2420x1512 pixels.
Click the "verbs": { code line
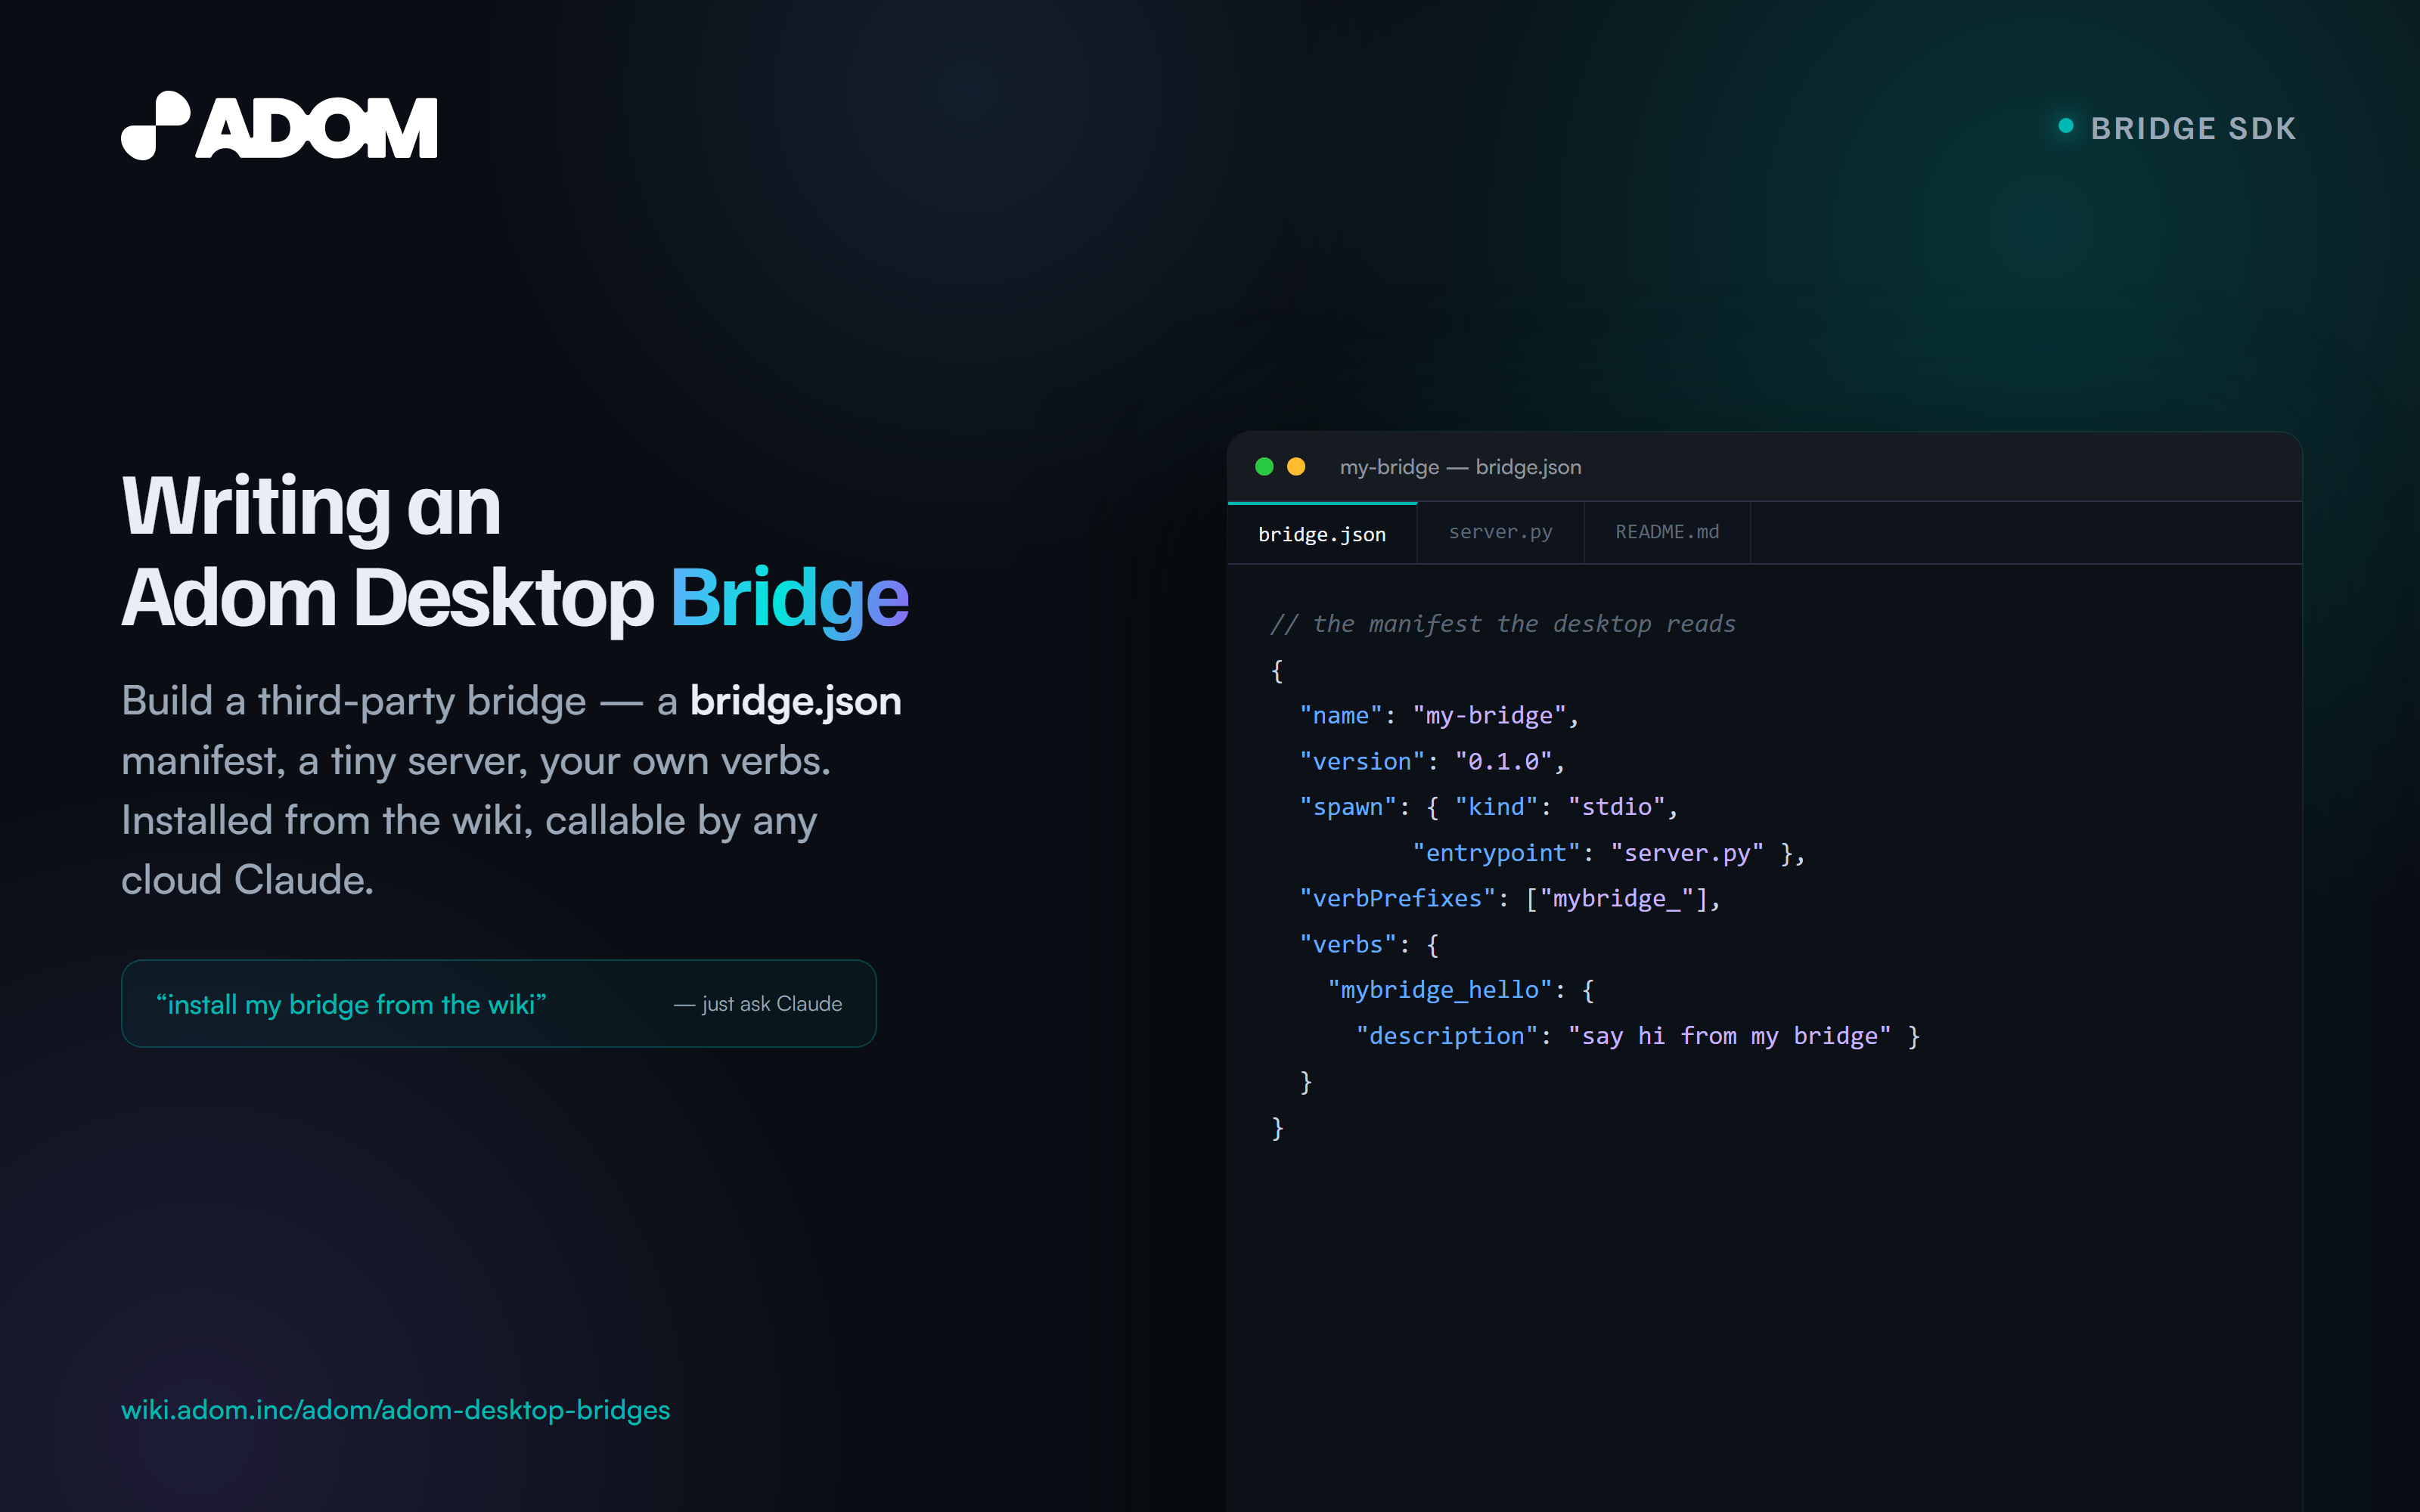[1369, 945]
